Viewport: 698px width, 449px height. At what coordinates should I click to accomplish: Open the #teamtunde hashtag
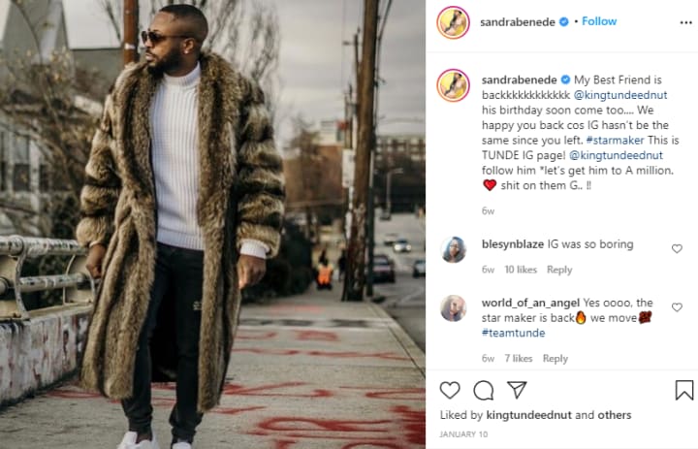(x=513, y=333)
